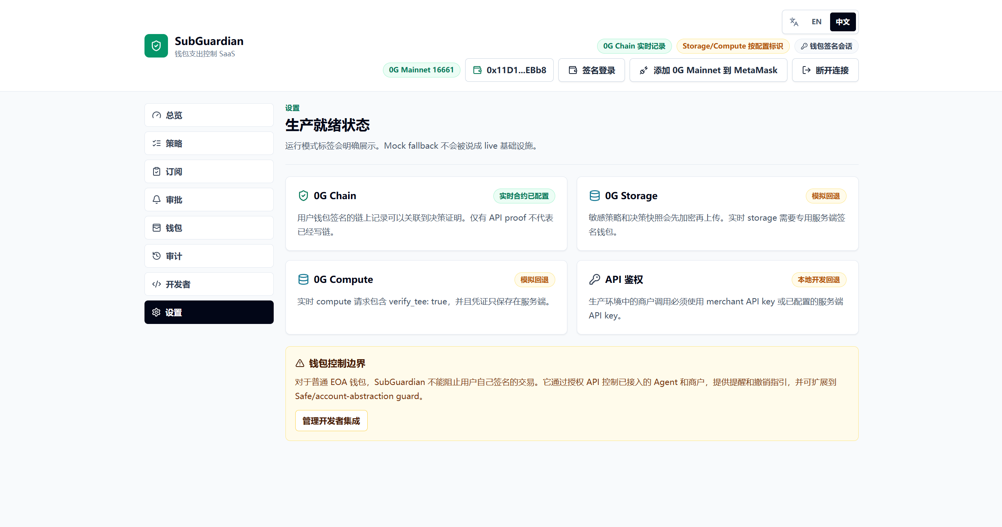The width and height of the screenshot is (1002, 527).
Task: Click 管理开发者集成 button
Action: coord(331,421)
